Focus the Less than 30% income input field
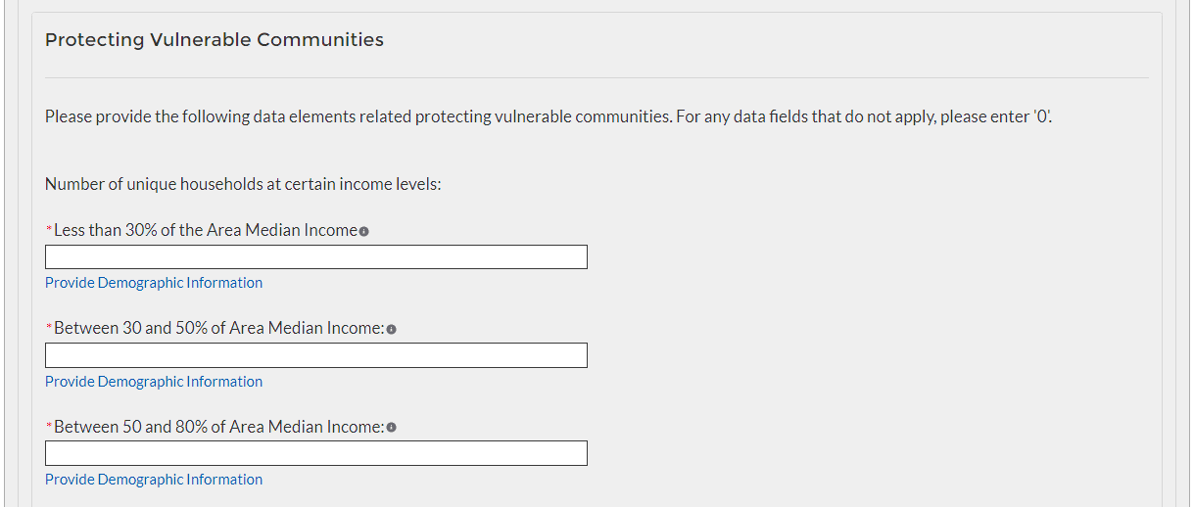This screenshot has height=507, width=1194. (315, 257)
